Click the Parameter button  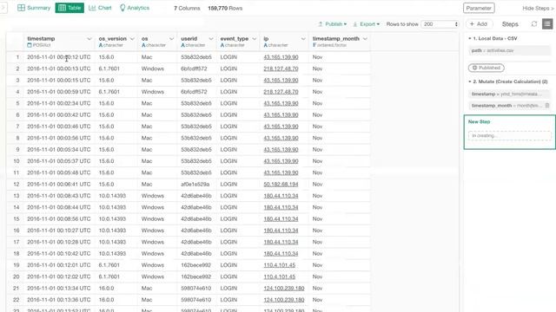pos(479,8)
